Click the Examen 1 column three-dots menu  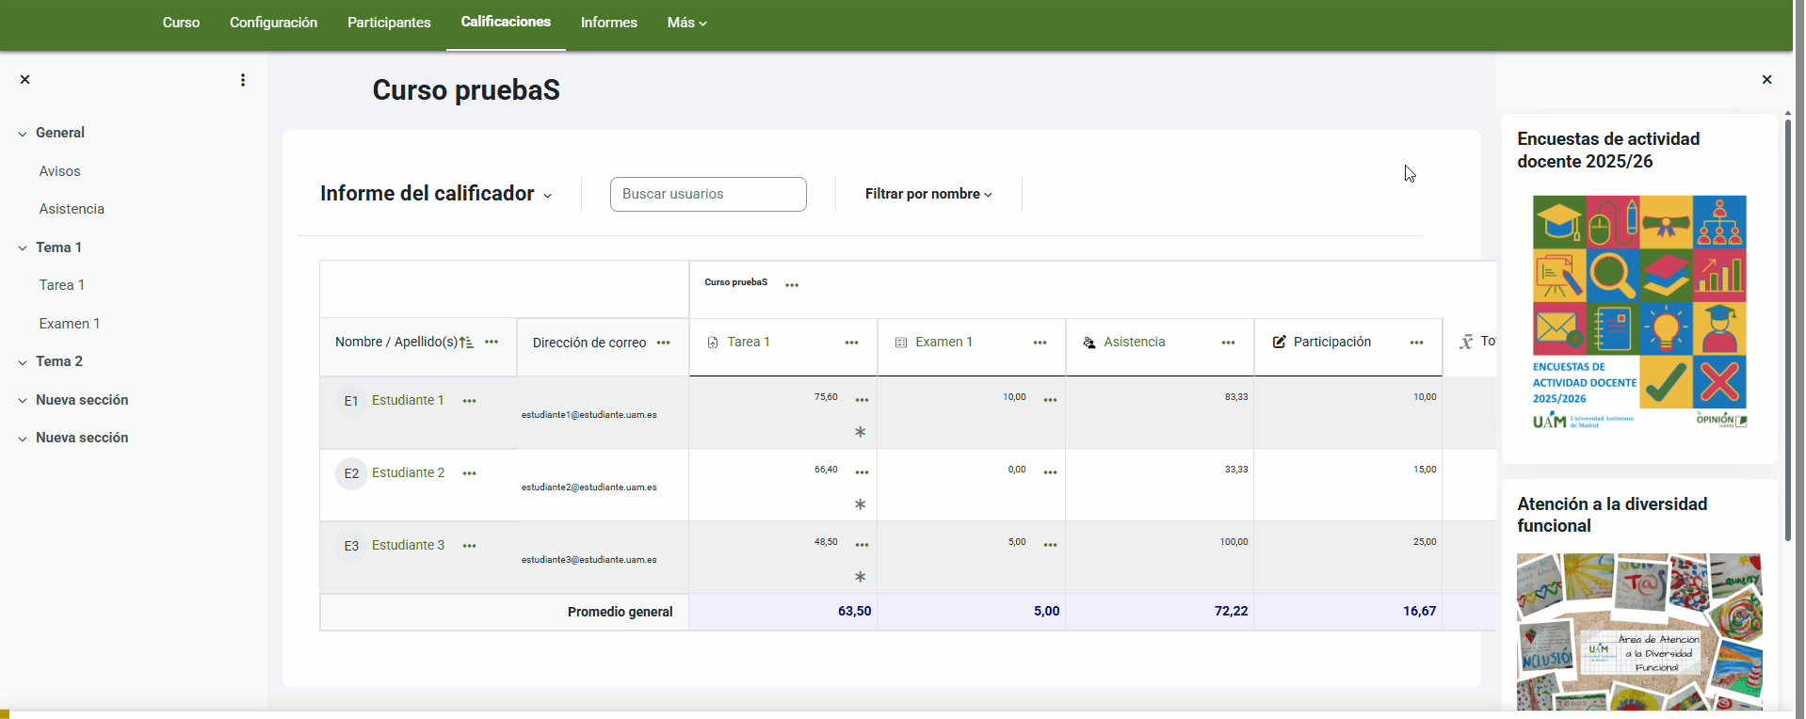pyautogui.click(x=1040, y=343)
